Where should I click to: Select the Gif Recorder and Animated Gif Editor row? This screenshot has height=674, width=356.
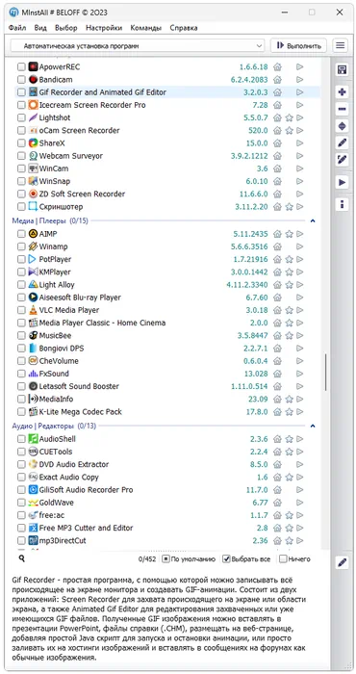click(x=167, y=92)
